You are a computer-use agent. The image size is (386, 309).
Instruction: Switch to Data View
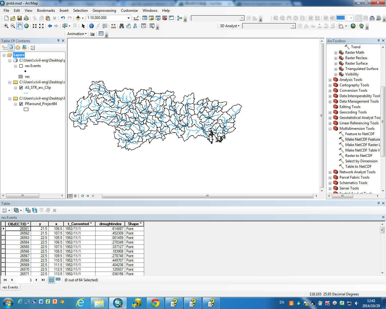[70, 196]
